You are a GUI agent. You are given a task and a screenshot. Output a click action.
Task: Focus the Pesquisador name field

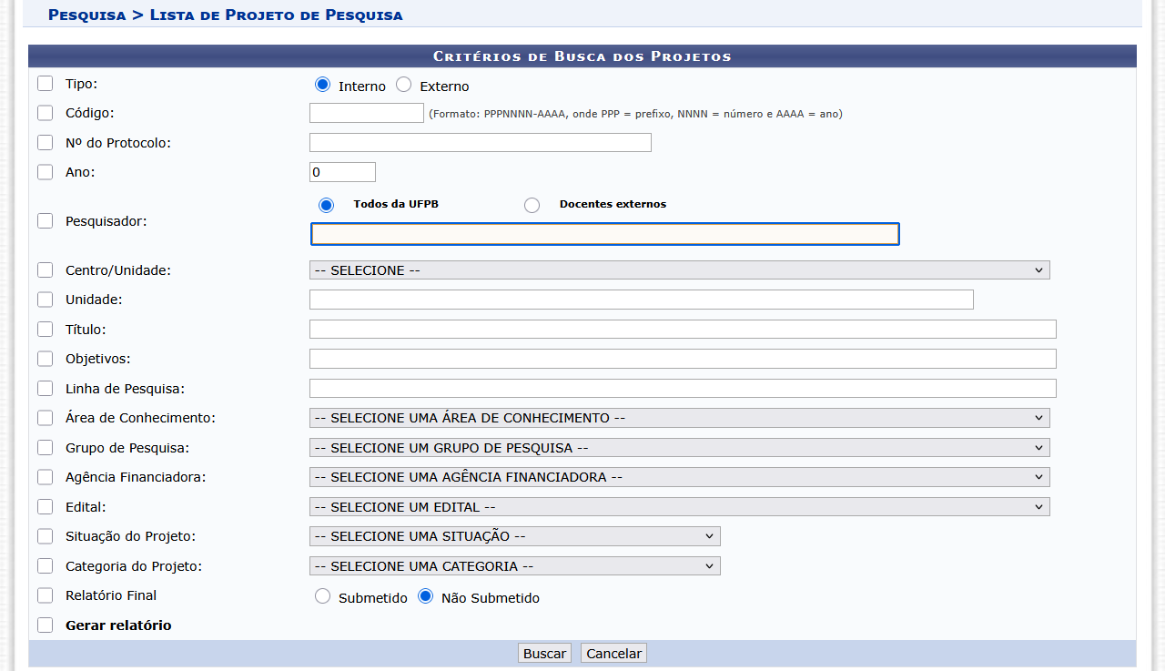pos(604,234)
